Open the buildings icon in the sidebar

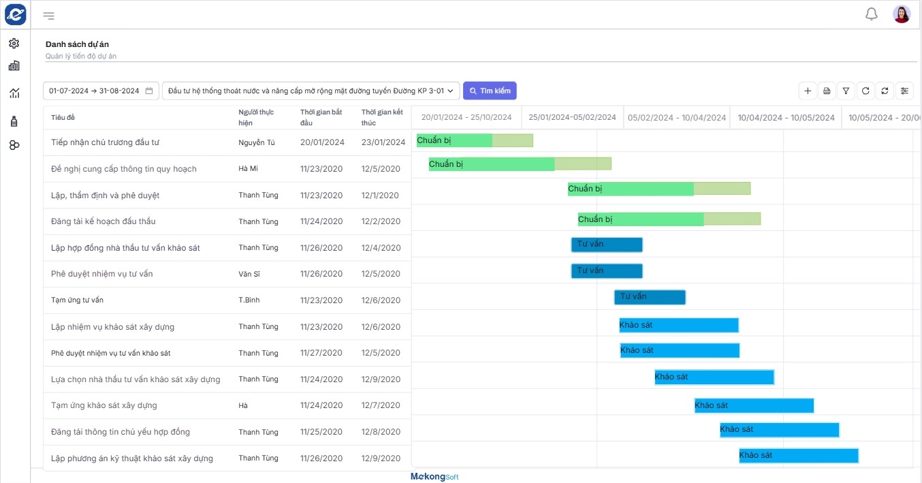pyautogui.click(x=14, y=66)
